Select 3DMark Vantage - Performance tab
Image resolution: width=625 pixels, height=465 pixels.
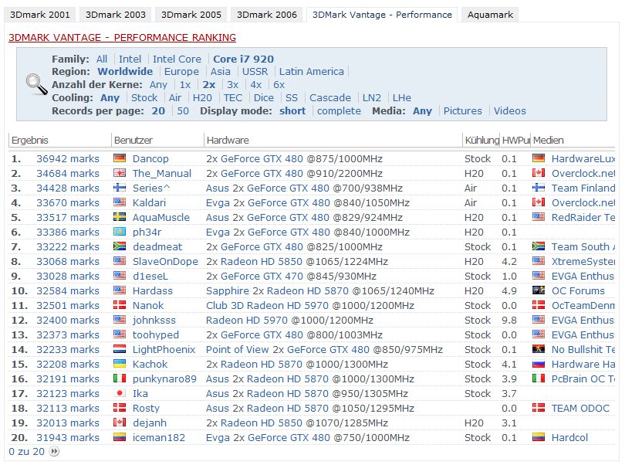coord(382,15)
